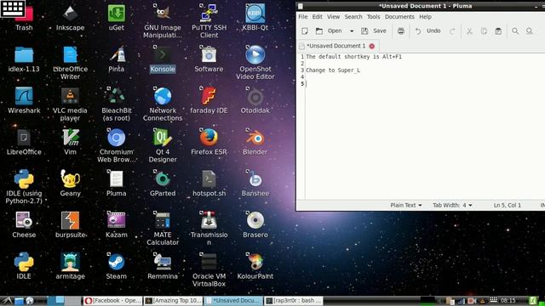Open KBBI-Qt desktop icon
The width and height of the screenshot is (545, 306).
pos(255,17)
